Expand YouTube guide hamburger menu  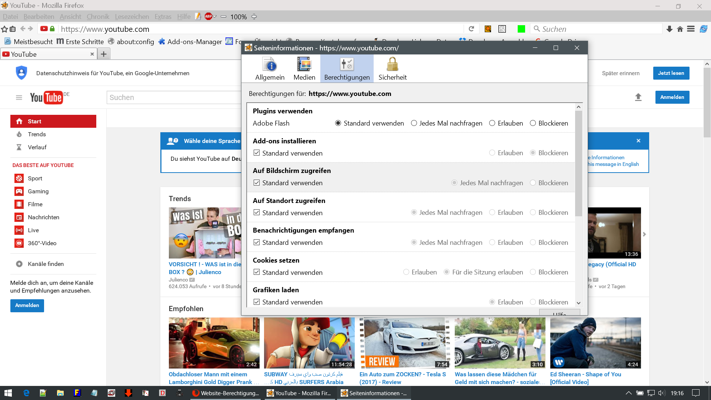[19, 97]
